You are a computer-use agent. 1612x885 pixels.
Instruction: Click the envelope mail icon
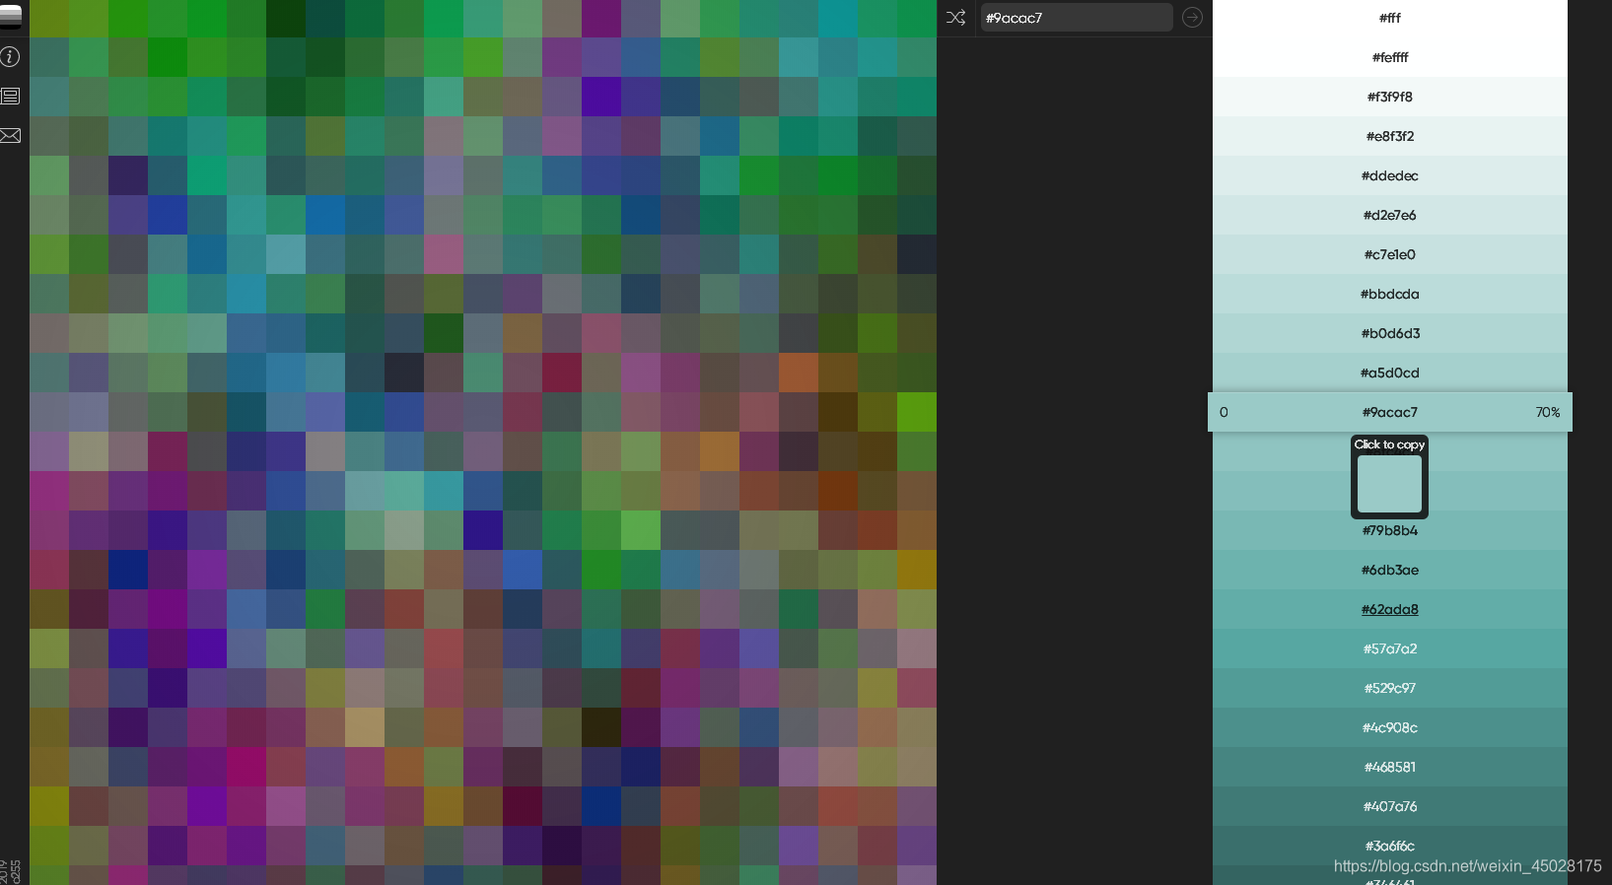pos(10,135)
